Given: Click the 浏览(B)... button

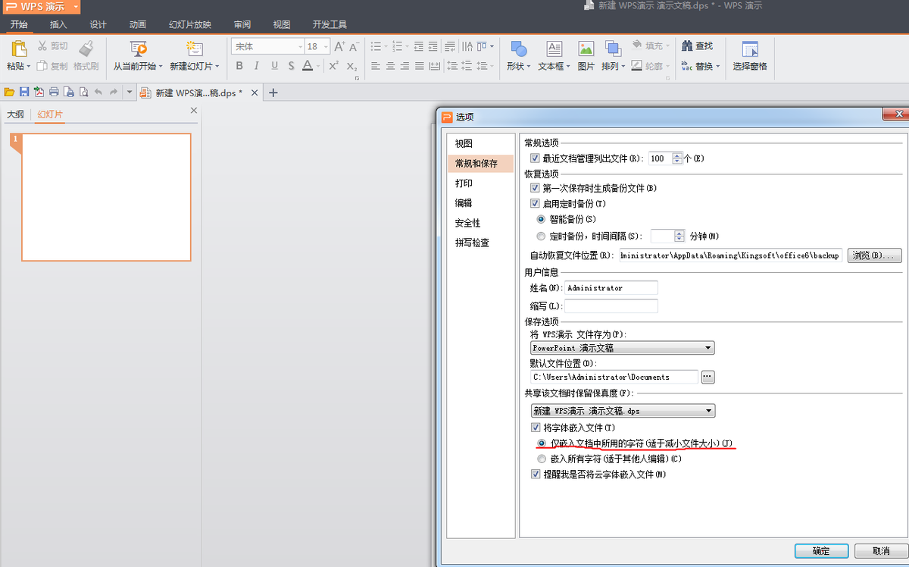Looking at the screenshot, I should point(875,255).
